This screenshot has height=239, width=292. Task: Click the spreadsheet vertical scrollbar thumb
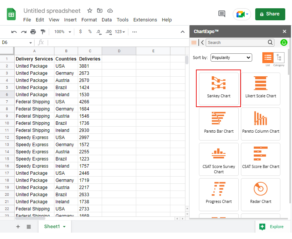tap(187, 60)
